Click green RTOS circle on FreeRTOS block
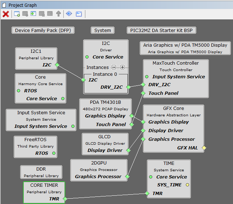 tap(54, 153)
